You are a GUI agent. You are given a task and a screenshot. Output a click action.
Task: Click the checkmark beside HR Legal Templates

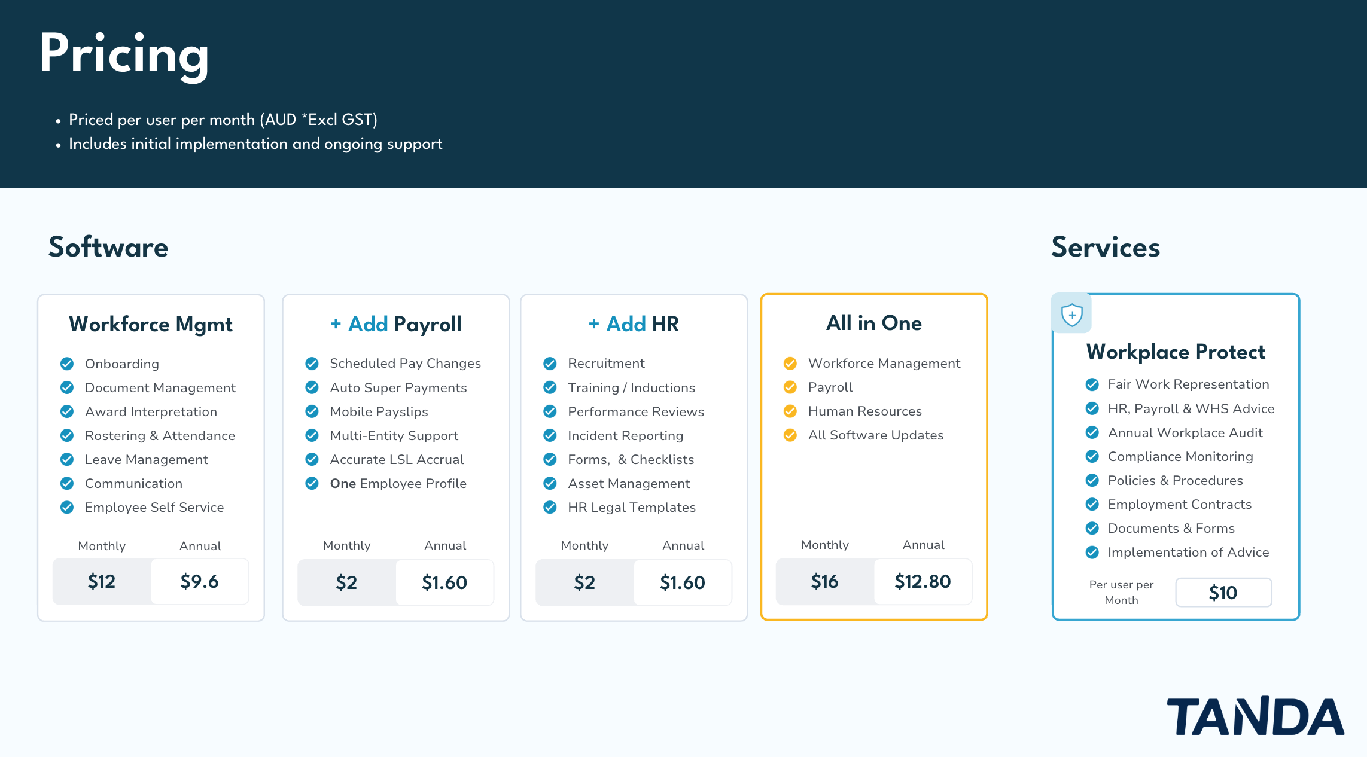click(549, 508)
